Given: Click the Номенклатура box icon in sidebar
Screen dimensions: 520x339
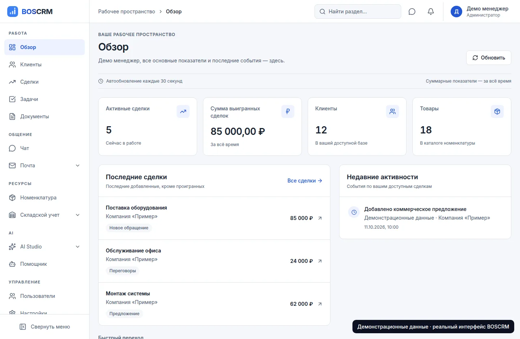Looking at the screenshot, I should (12, 198).
